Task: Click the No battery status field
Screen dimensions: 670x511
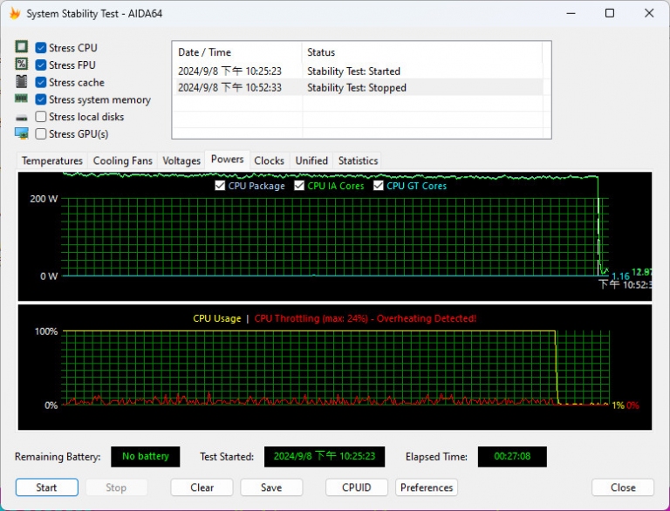Action: pos(146,456)
